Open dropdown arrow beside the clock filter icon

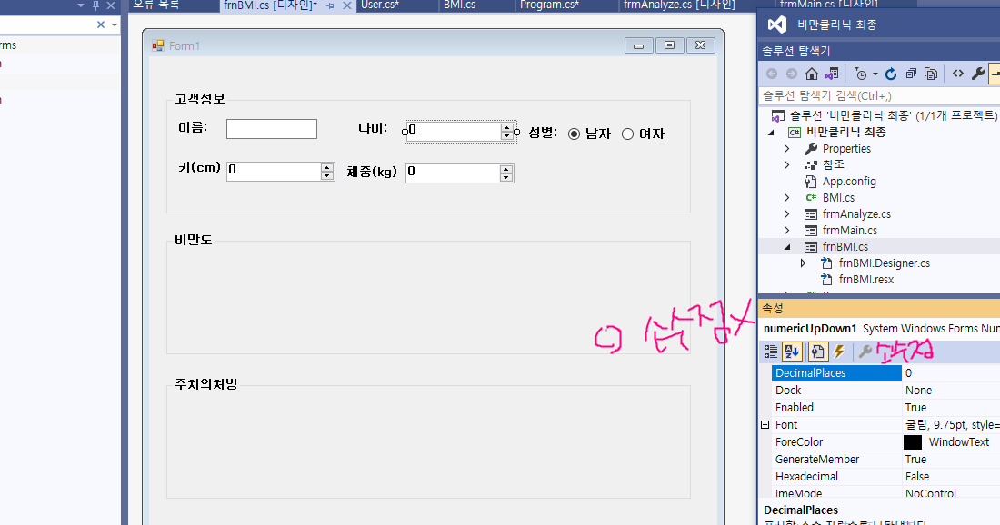[875, 74]
